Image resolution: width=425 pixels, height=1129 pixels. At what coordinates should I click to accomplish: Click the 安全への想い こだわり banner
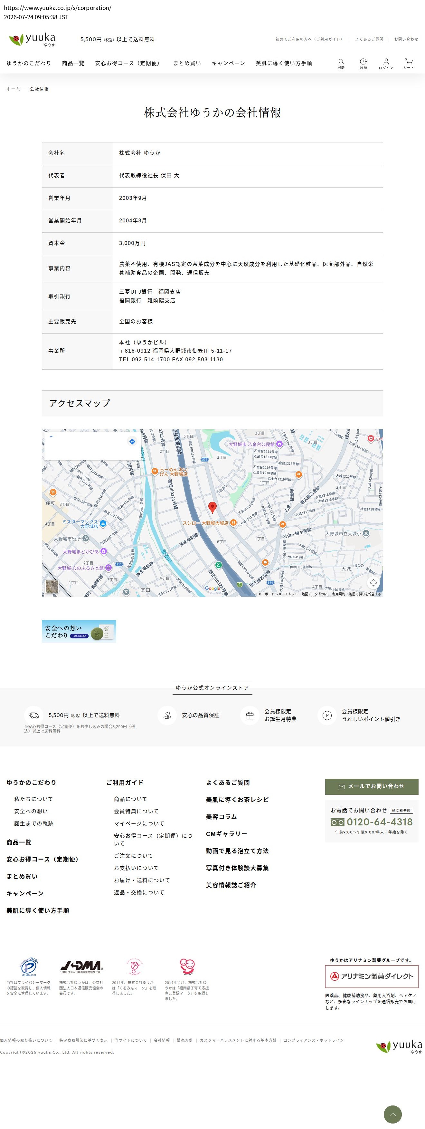coord(79,631)
